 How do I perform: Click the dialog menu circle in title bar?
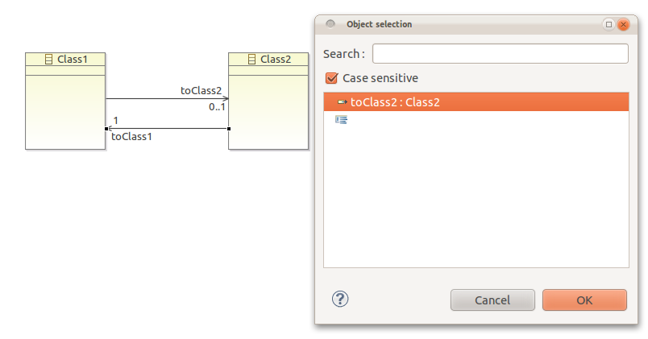[x=330, y=24]
